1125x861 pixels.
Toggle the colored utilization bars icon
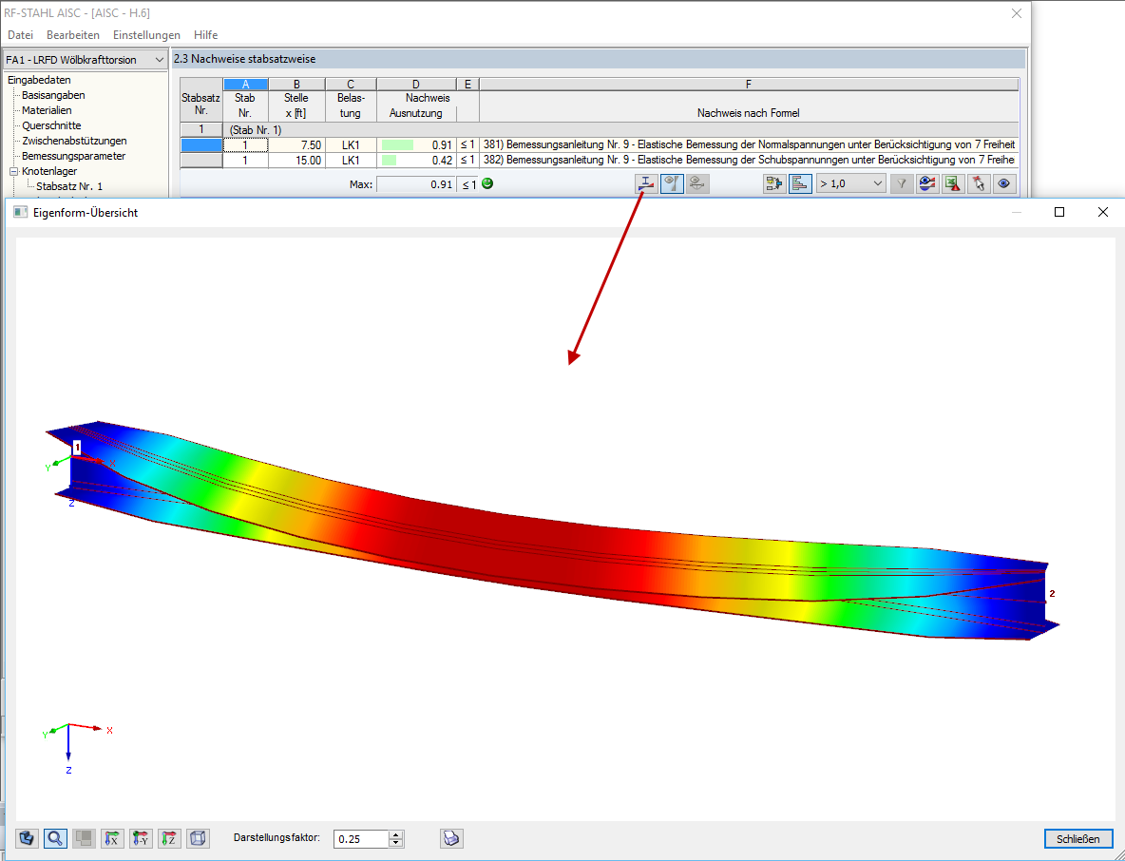point(800,183)
